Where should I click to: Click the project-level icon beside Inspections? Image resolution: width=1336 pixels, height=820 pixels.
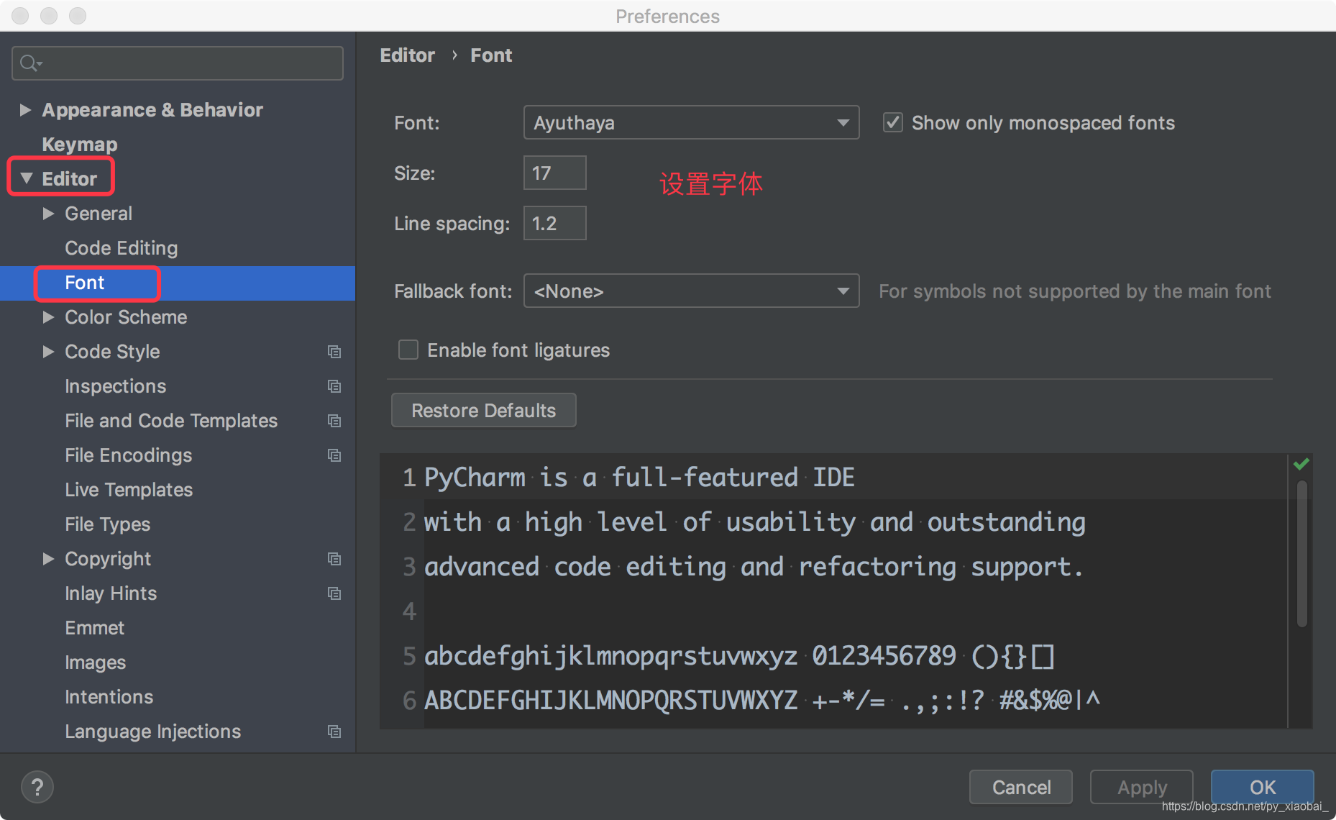(x=334, y=386)
